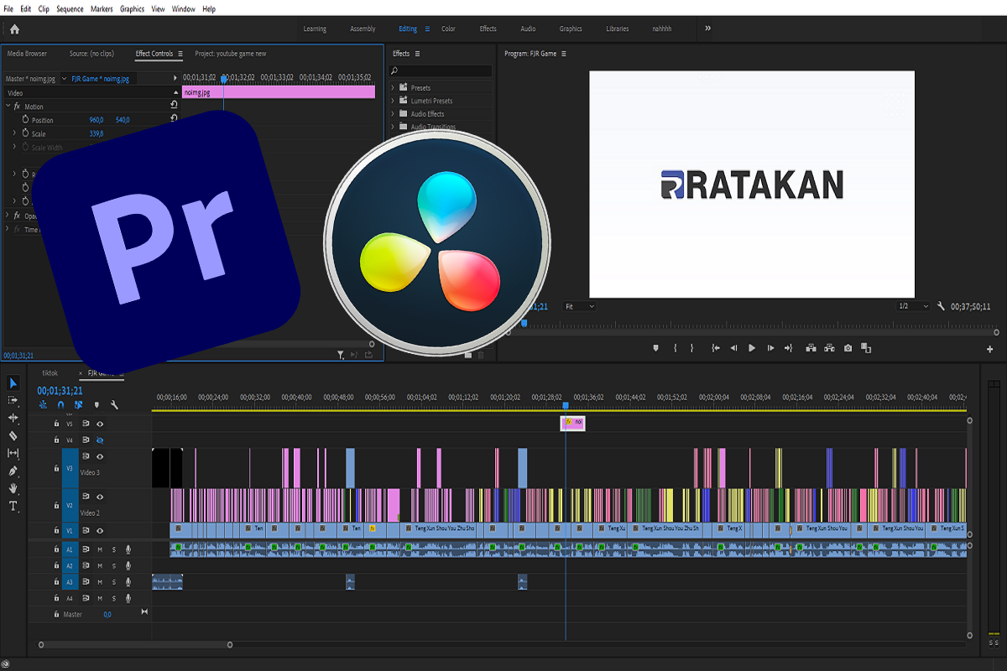This screenshot has width=1007, height=671.
Task: Click the Extract button in Program monitor
Action: [x=829, y=348]
